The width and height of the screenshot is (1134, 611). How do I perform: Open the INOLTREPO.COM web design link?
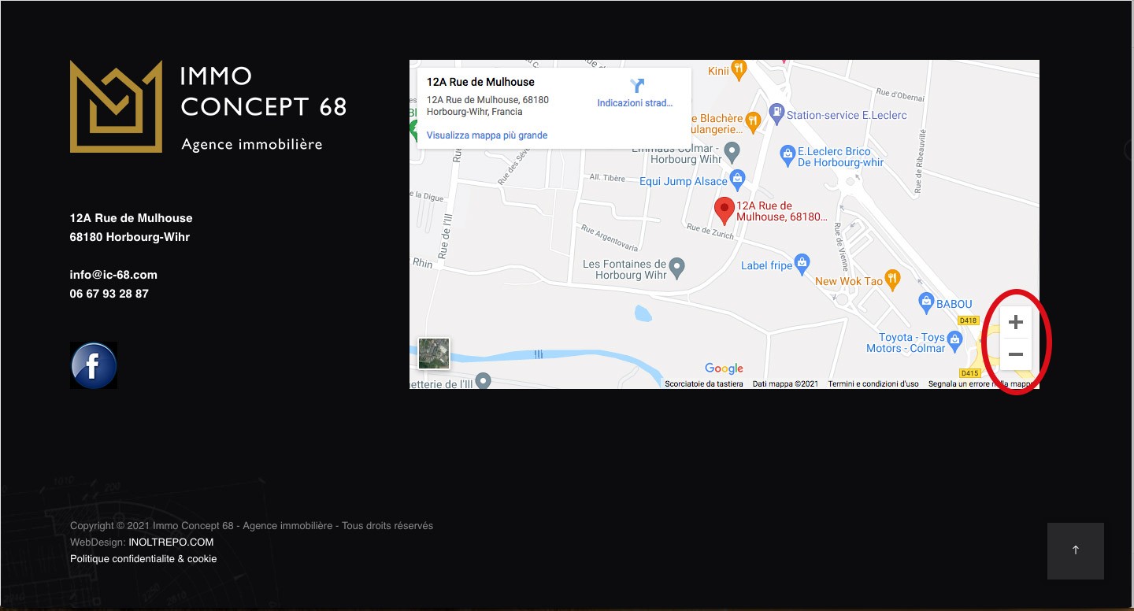click(171, 542)
